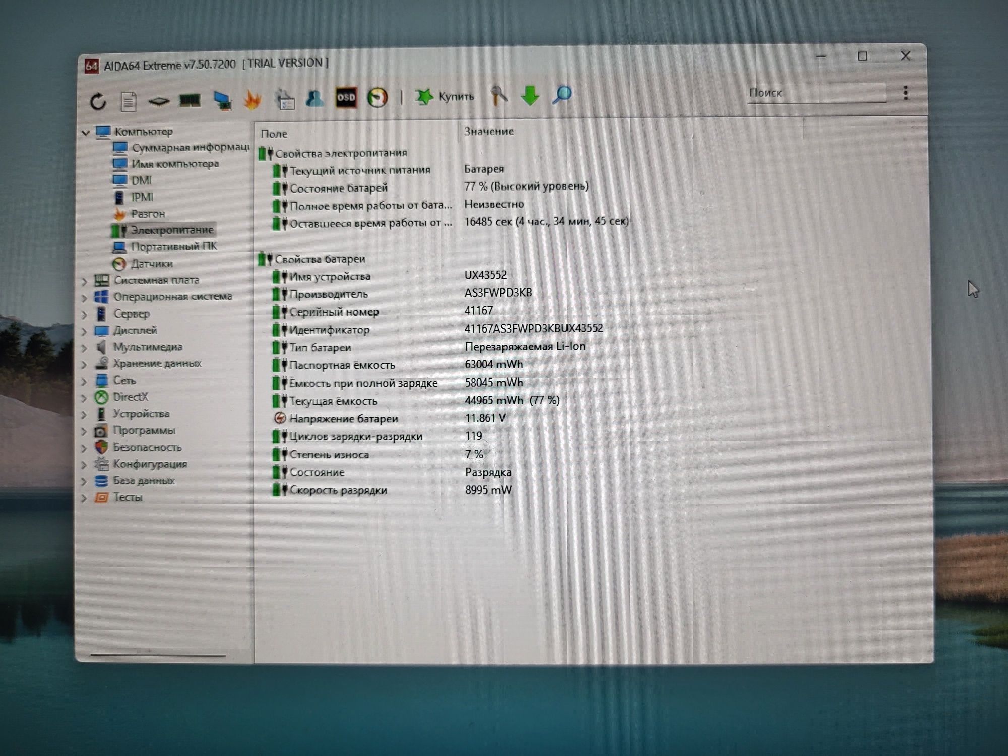Screen dimensions: 1008x756
Task: Click the green download update arrow
Action: coord(530,95)
